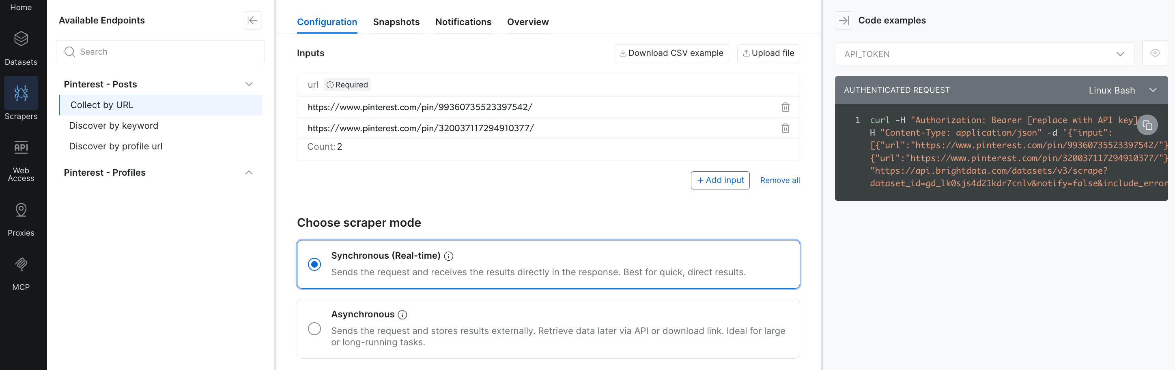
Task: Collapse the Code examples panel
Action: click(x=844, y=20)
